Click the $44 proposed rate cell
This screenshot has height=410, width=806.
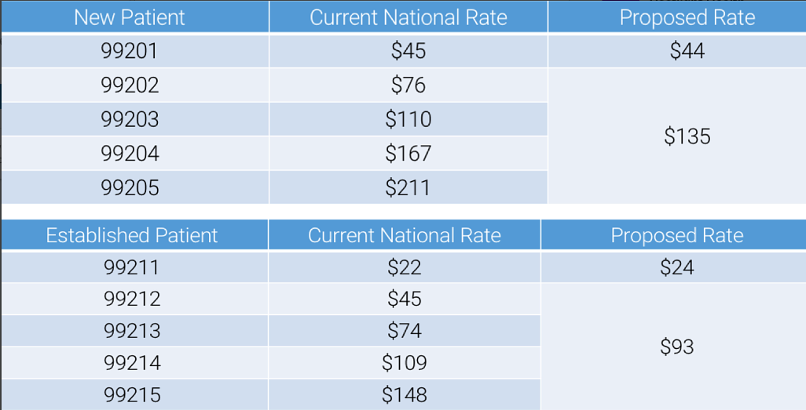[687, 51]
